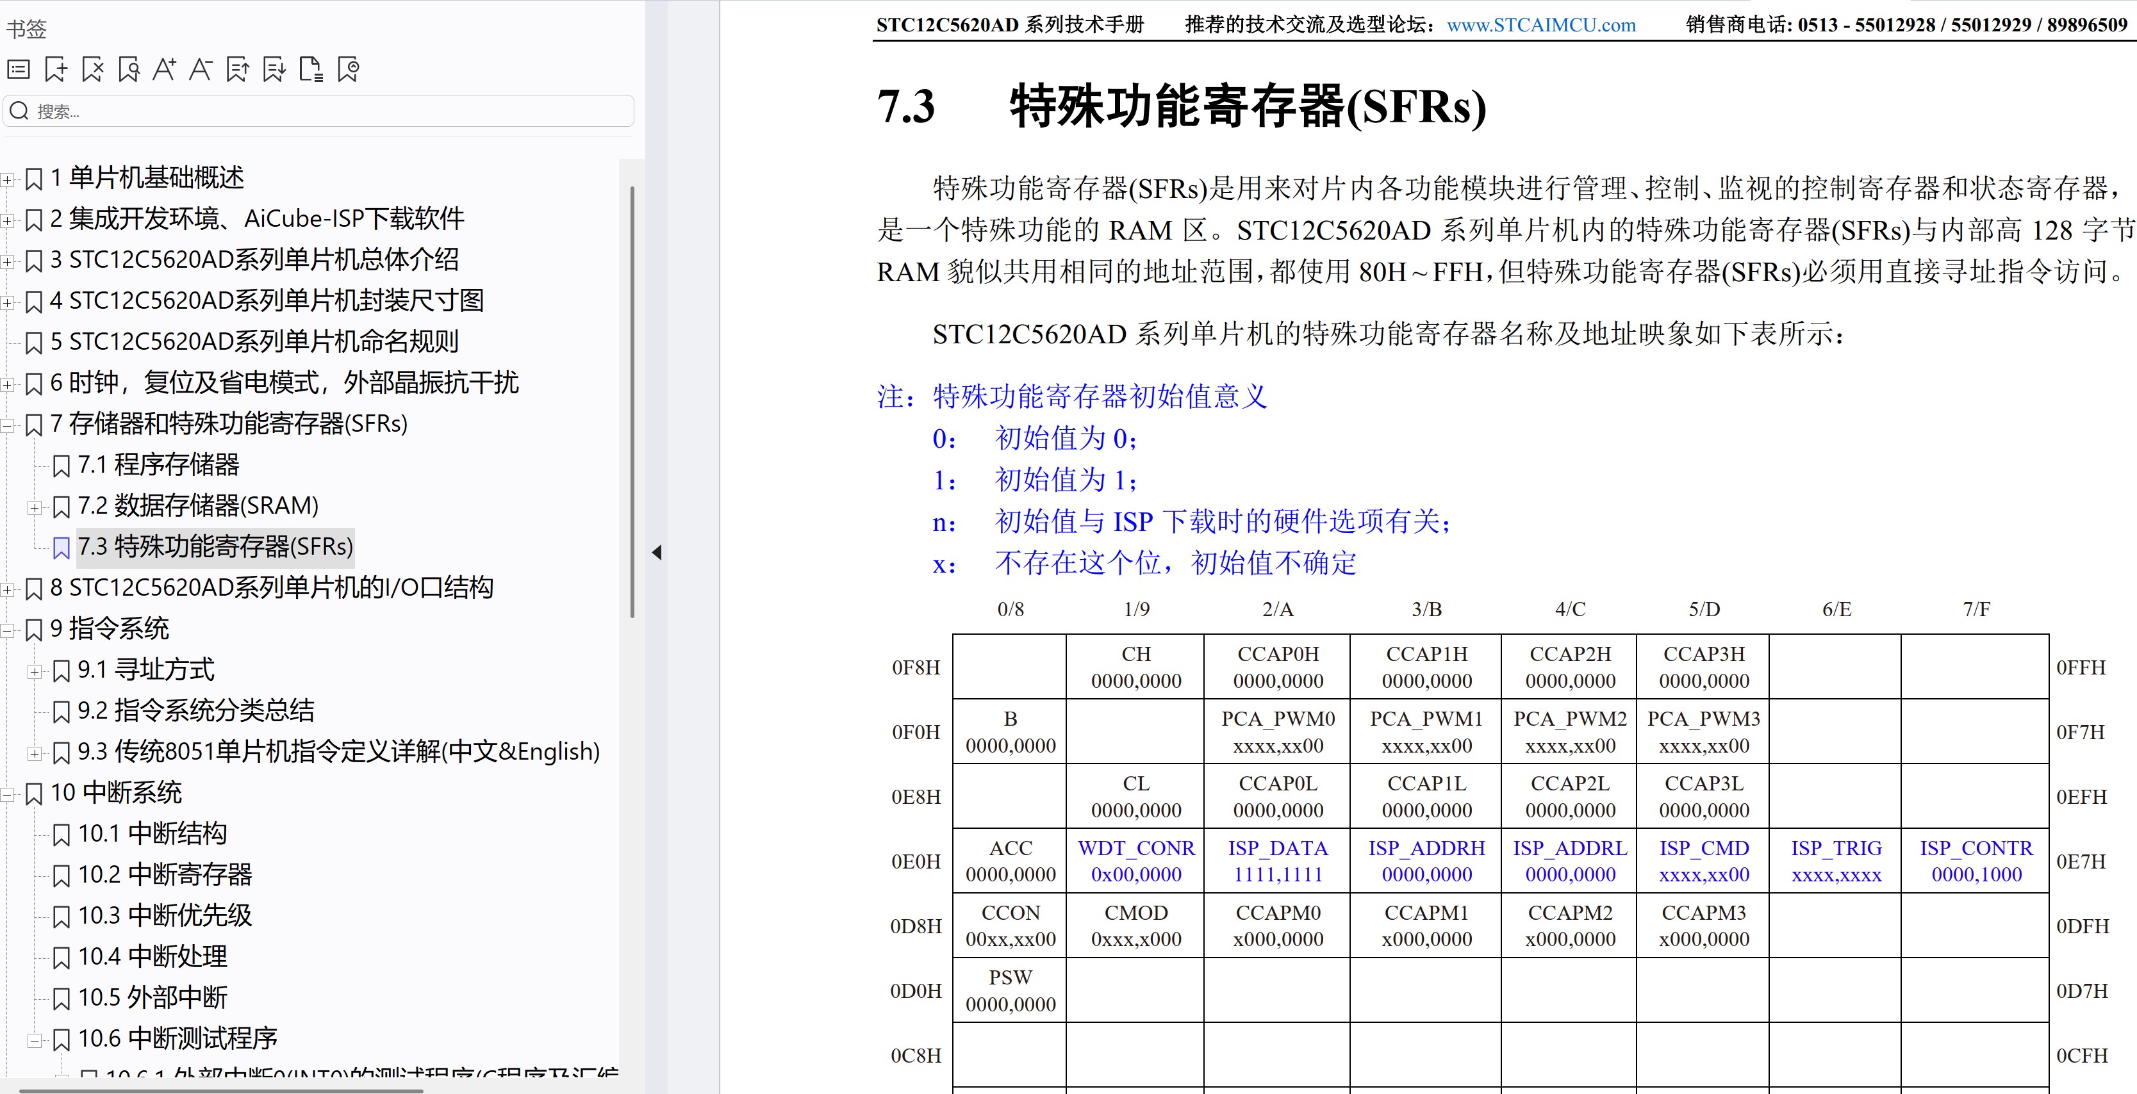Increase bookmark font size with A+ icon
The height and width of the screenshot is (1094, 2137).
coord(164,70)
